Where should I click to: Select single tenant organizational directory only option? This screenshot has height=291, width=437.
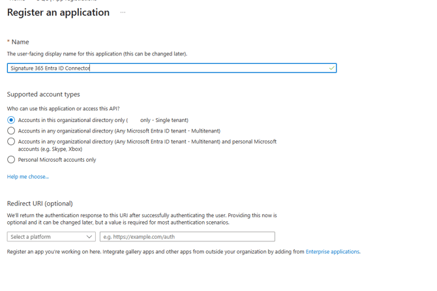coord(11,120)
